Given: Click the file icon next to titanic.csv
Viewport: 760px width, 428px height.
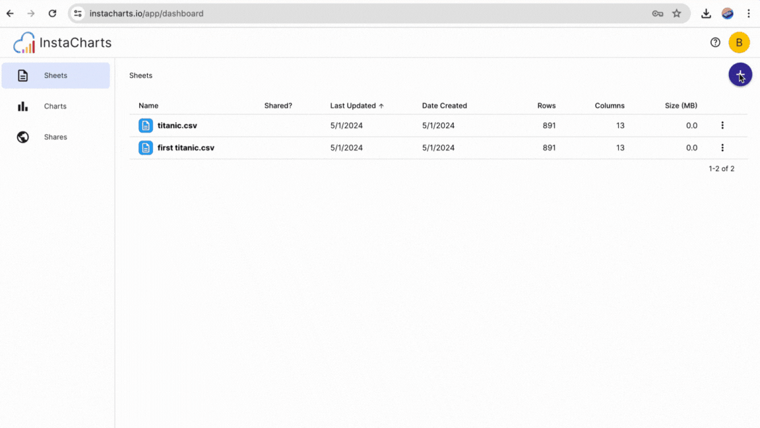Looking at the screenshot, I should pyautogui.click(x=145, y=125).
